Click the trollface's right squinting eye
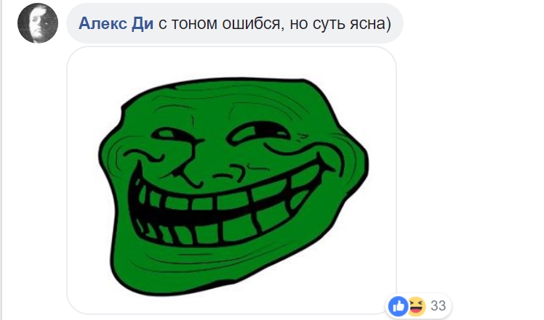This screenshot has width=544, height=320. point(258,132)
